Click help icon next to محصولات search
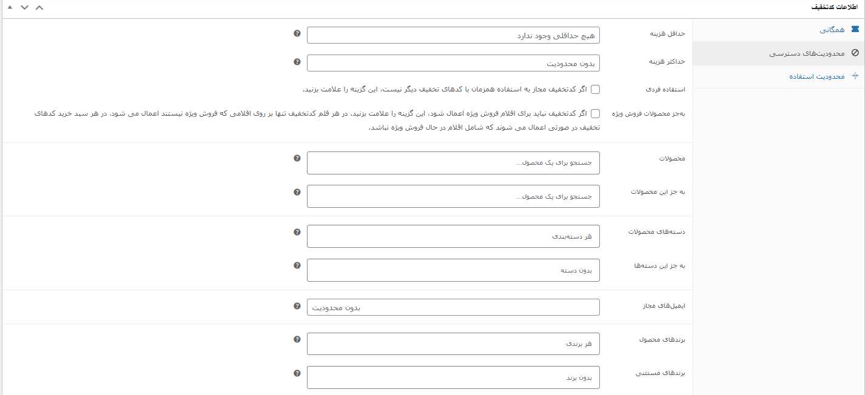The image size is (865, 395). (x=297, y=158)
